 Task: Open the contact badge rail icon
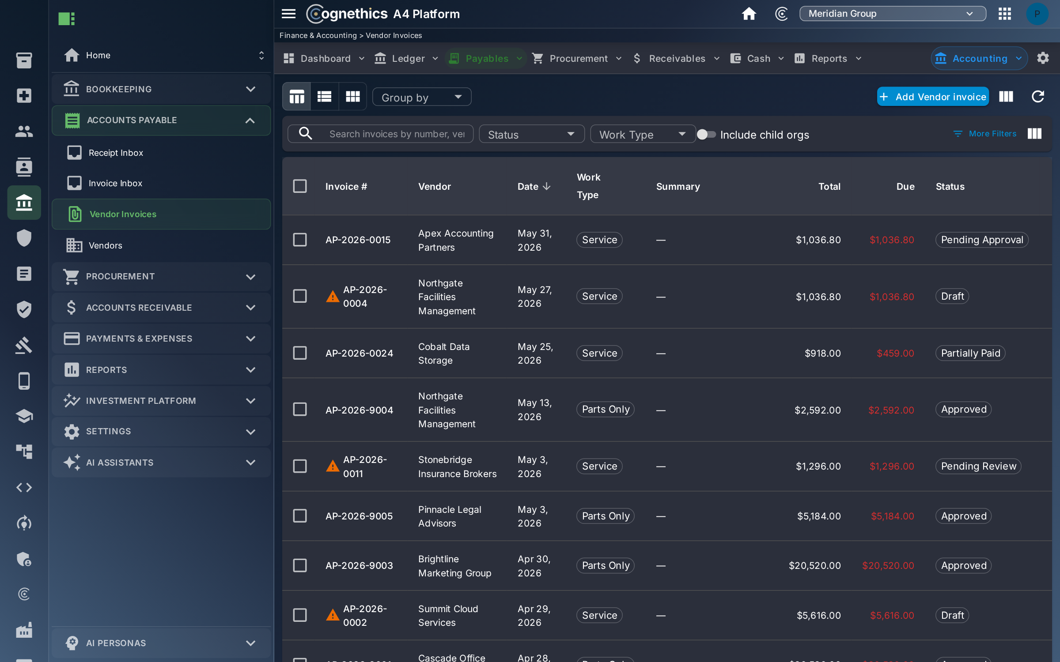(24, 167)
